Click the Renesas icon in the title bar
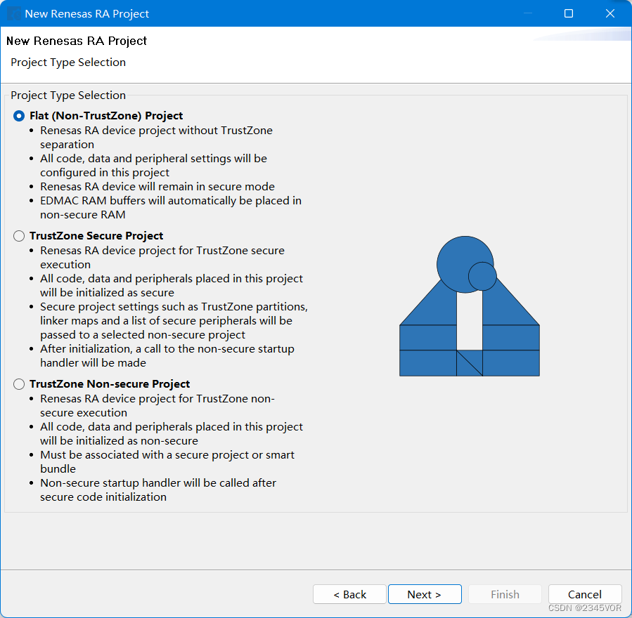 point(13,13)
